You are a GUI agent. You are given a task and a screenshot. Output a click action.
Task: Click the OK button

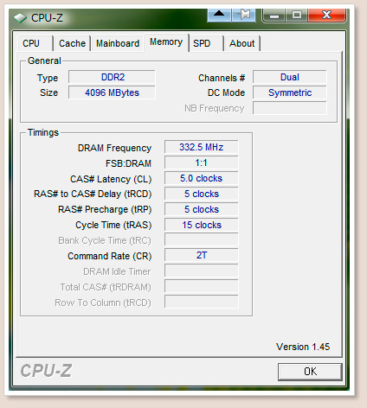(x=310, y=372)
